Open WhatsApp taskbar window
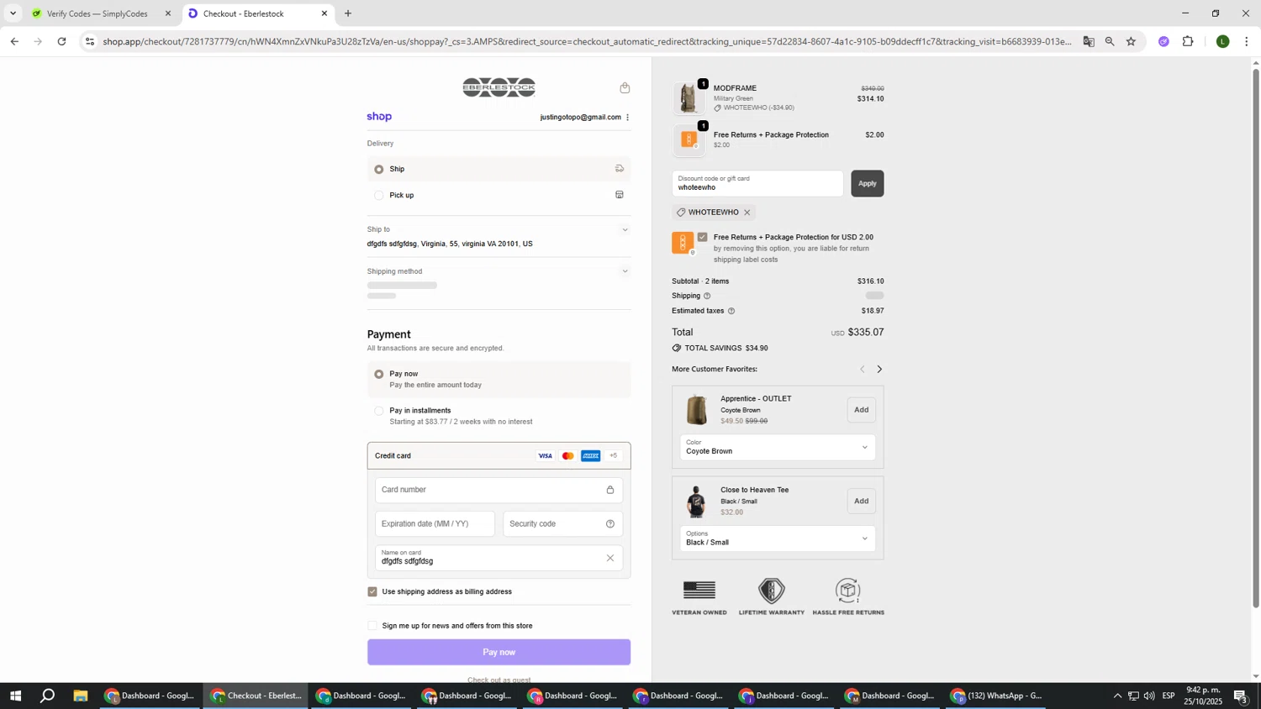This screenshot has height=709, width=1261. point(996,696)
